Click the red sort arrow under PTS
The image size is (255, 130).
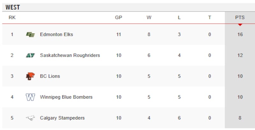(x=240, y=25)
